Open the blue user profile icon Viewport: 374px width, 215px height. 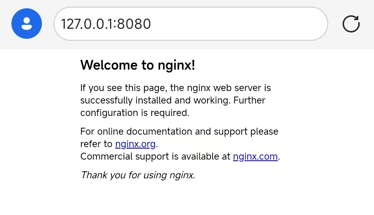[27, 24]
